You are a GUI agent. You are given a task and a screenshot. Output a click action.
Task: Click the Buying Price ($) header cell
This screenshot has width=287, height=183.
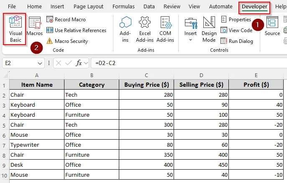(x=146, y=85)
